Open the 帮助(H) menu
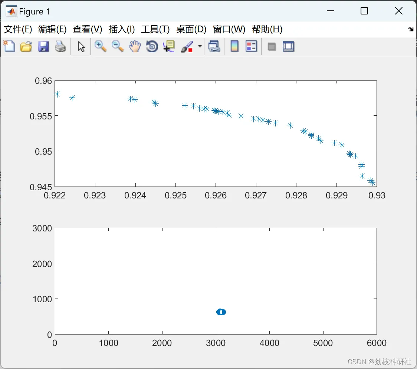The height and width of the screenshot is (369, 417). coord(267,29)
